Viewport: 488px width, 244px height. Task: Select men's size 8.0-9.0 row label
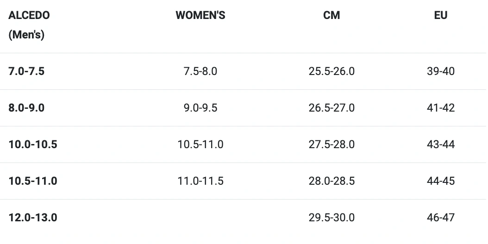[26, 108]
